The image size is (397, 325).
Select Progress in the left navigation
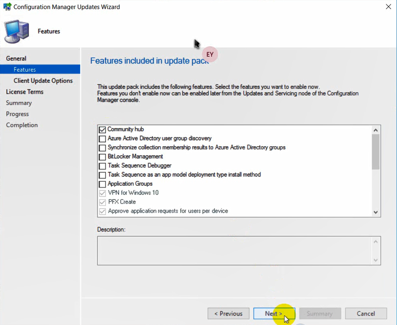(17, 114)
